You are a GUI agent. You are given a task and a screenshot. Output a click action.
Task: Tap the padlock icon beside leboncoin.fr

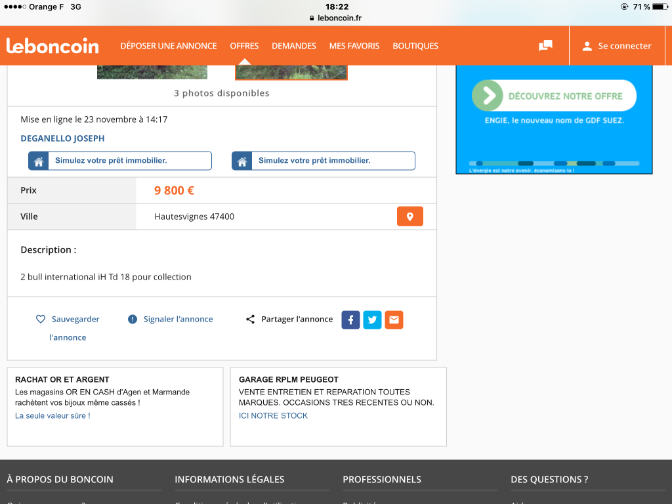(x=312, y=18)
